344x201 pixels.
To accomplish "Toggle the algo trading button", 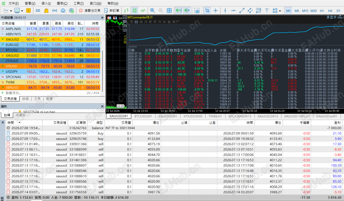I will [90, 11].
